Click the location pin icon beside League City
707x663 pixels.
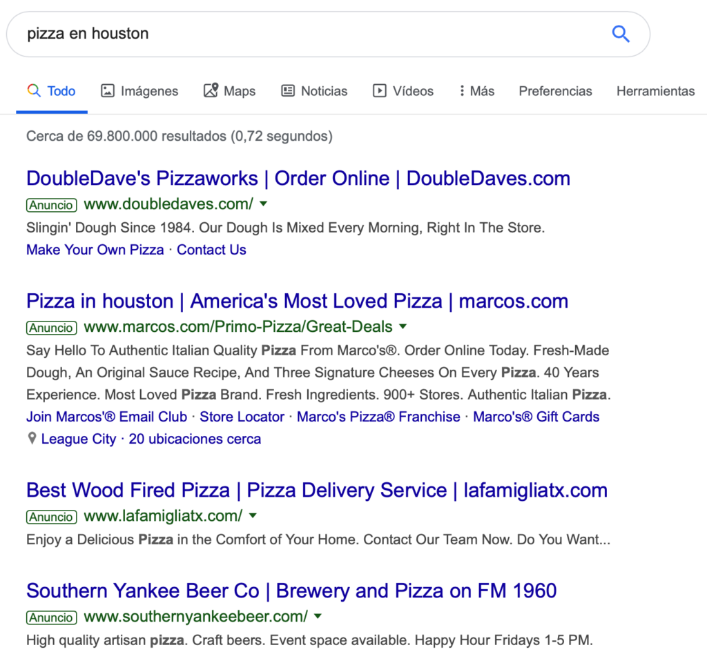32,438
